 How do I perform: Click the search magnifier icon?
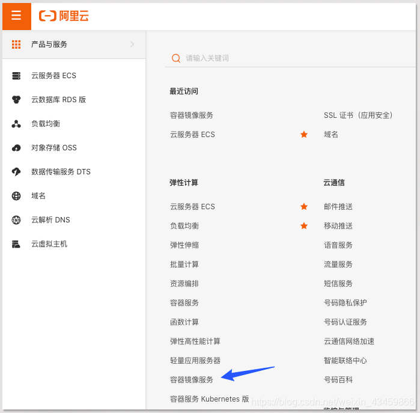[x=176, y=58]
